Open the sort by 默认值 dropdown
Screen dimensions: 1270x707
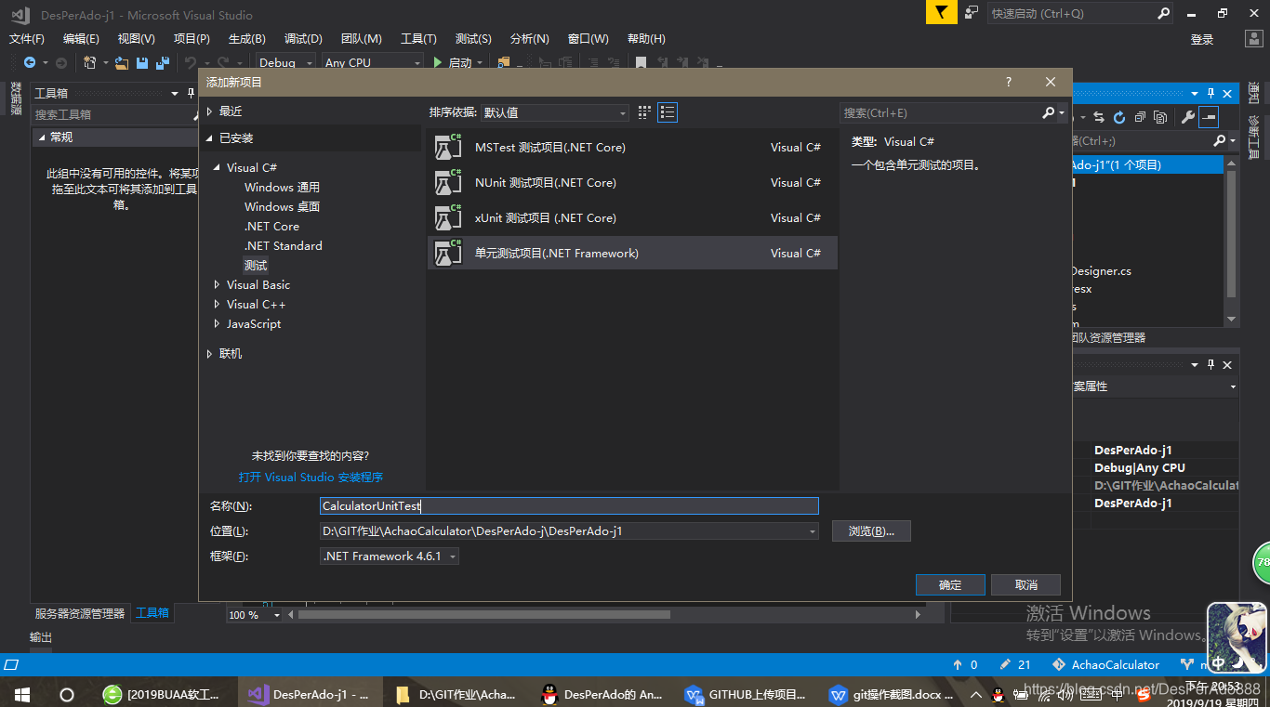pyautogui.click(x=555, y=112)
